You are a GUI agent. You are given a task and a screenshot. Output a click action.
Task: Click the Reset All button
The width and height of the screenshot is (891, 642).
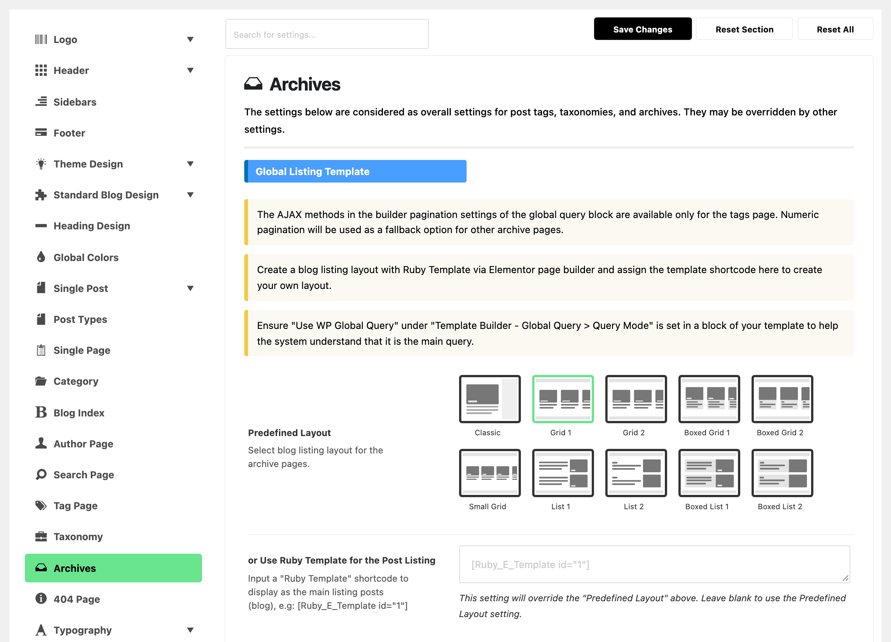coord(835,29)
